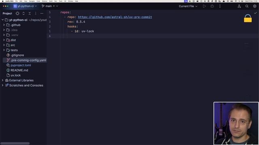Viewport: 259px width, 145px height.
Task: Click the inspections checkmark widget
Action: (255, 13)
